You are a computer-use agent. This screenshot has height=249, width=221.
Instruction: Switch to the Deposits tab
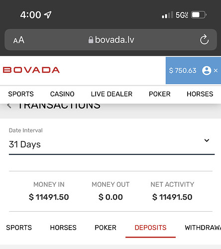coord(150,228)
